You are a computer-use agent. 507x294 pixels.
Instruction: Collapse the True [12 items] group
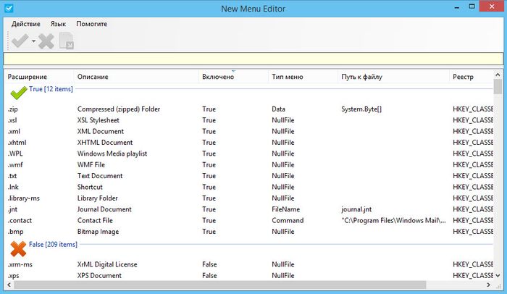point(51,88)
